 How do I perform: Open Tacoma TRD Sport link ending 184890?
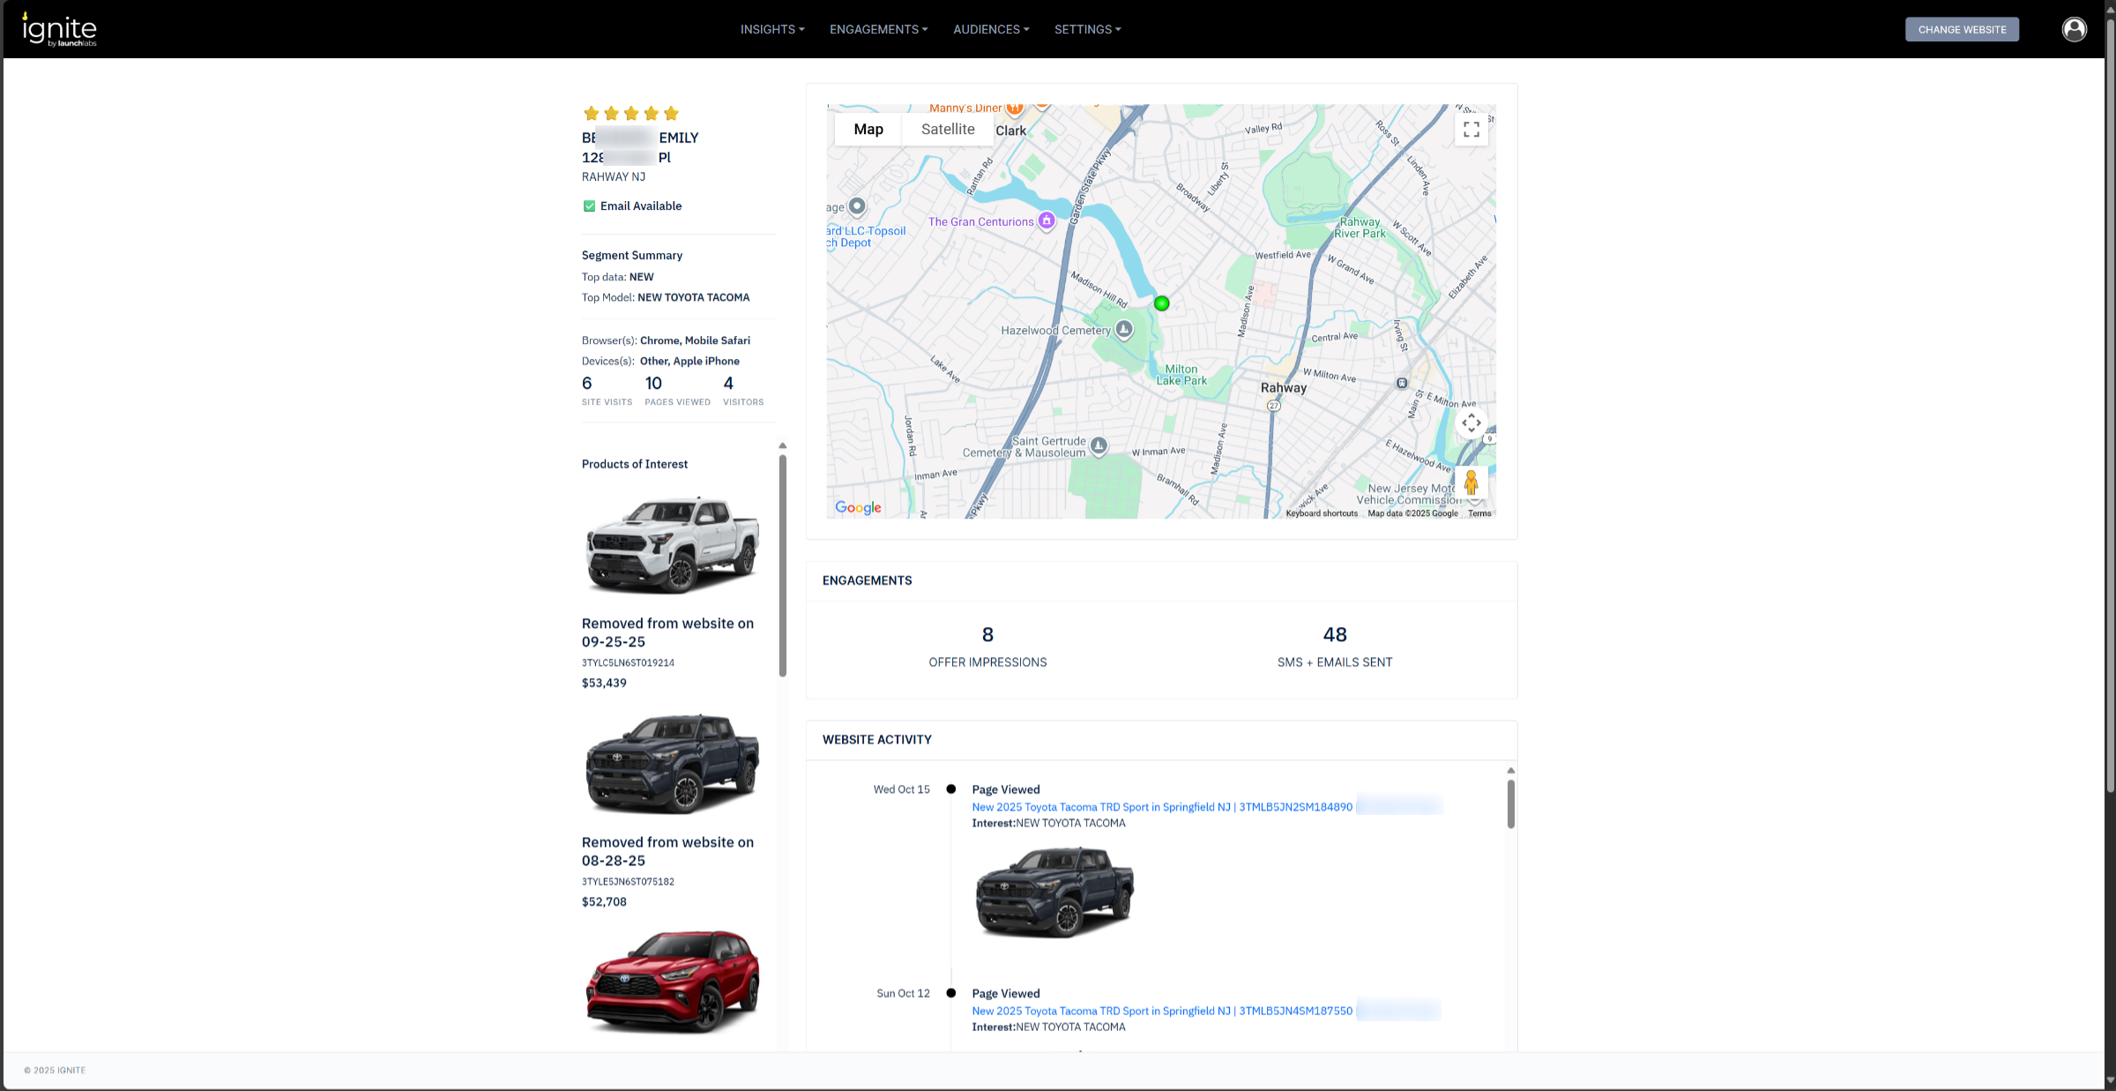(1161, 807)
